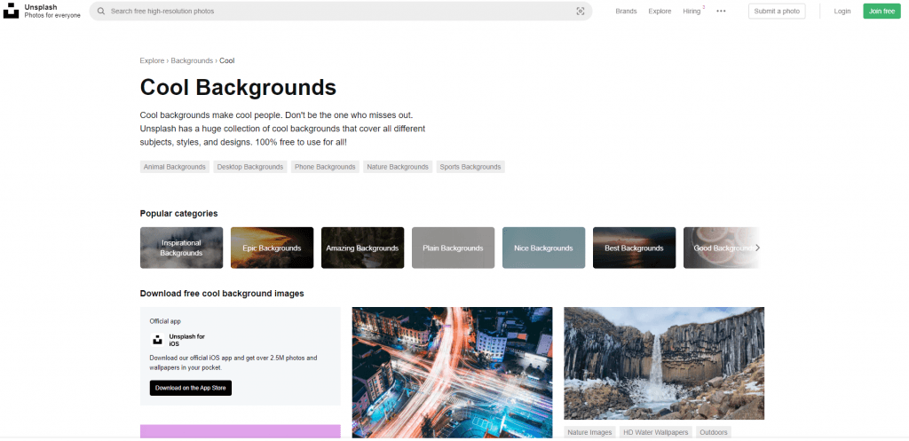Open the Brands menu item
This screenshot has width=909, height=441.
click(x=626, y=11)
